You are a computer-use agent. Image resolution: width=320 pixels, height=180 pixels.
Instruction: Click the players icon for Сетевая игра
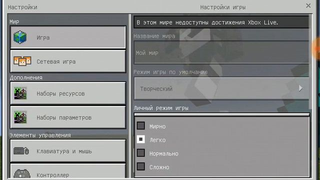point(22,61)
